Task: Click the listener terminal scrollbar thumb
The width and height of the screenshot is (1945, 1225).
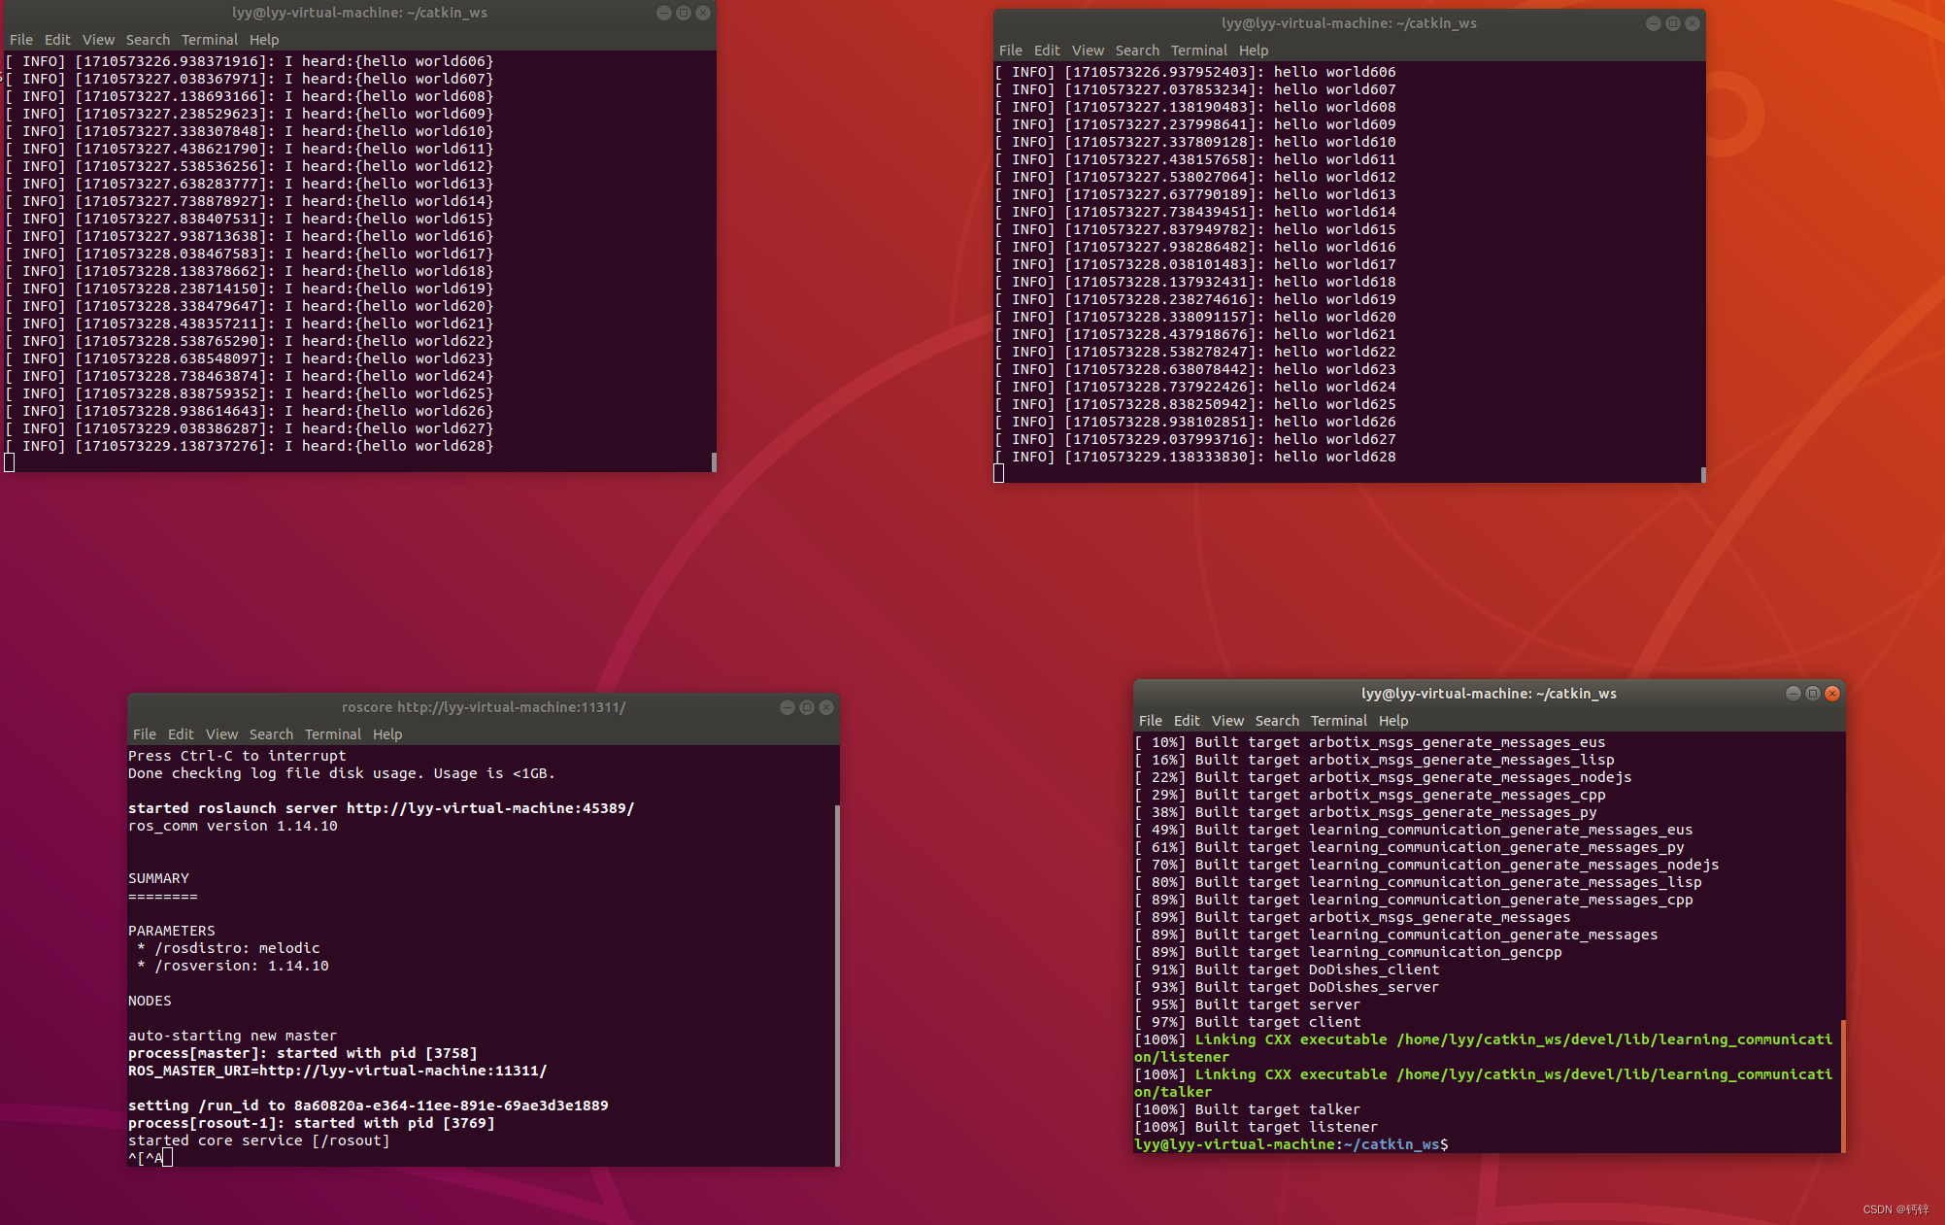Action: click(x=714, y=461)
